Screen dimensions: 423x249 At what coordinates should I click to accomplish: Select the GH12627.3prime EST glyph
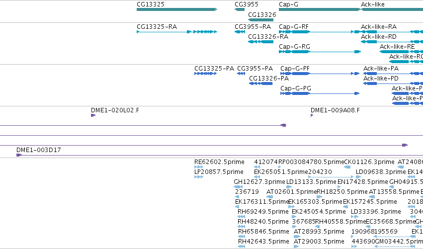(x=238, y=187)
